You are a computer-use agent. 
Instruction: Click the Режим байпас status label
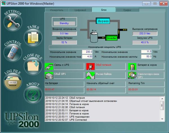pos(104,74)
